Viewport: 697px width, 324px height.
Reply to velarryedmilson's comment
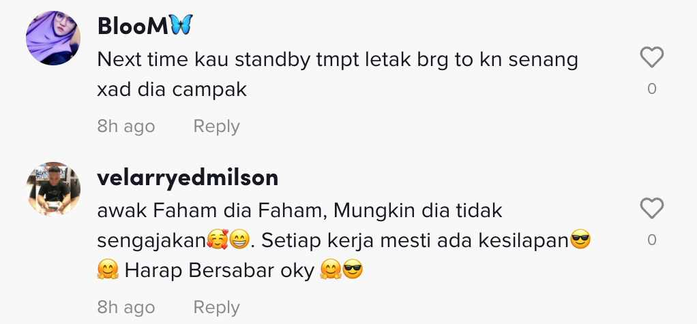coord(216,307)
